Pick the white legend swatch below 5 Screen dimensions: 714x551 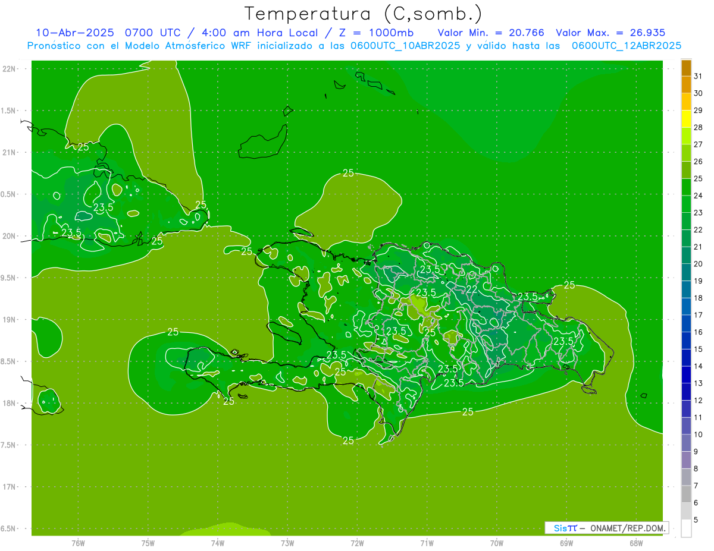point(686,528)
